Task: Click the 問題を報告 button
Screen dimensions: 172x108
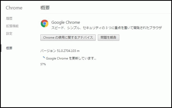Action: (109, 38)
